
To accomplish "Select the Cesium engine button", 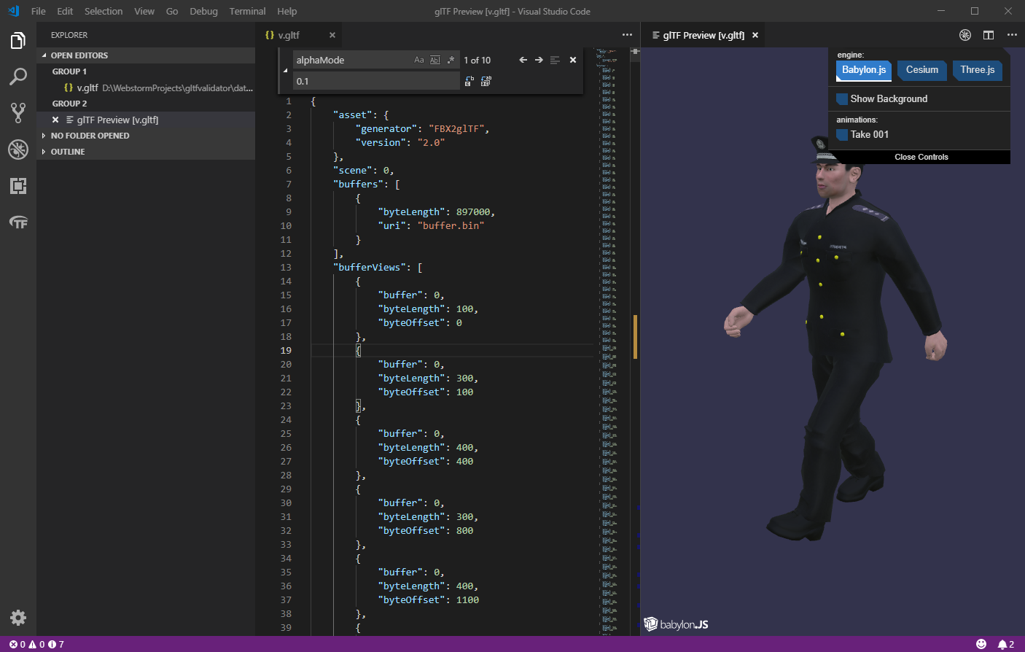I will [921, 70].
